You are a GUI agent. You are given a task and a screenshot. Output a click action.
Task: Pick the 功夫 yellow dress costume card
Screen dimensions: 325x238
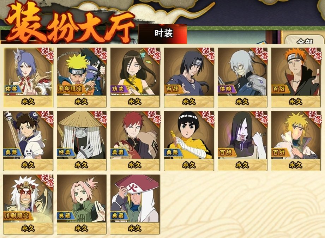[135, 78]
